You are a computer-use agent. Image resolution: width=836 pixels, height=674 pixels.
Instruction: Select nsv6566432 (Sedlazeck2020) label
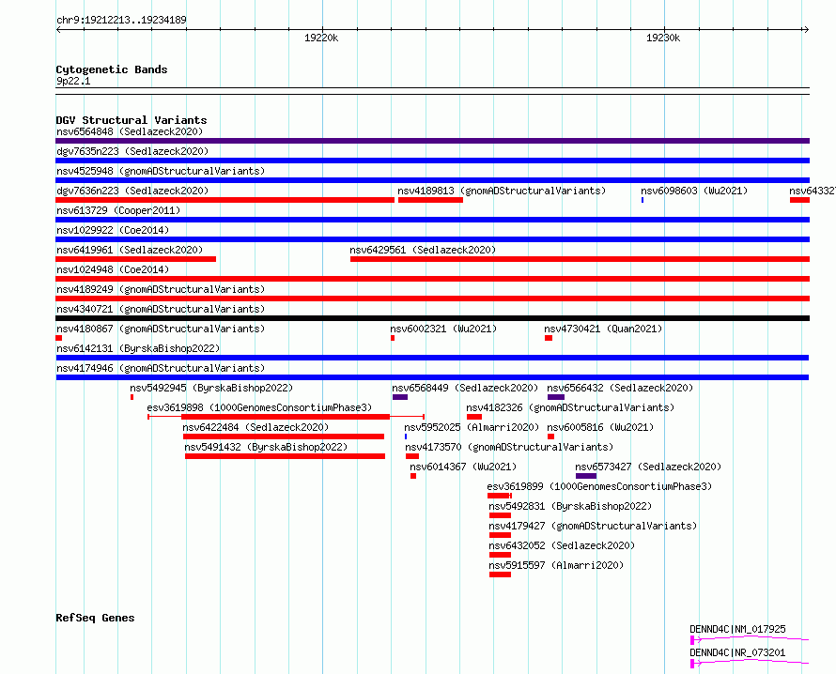(x=620, y=388)
